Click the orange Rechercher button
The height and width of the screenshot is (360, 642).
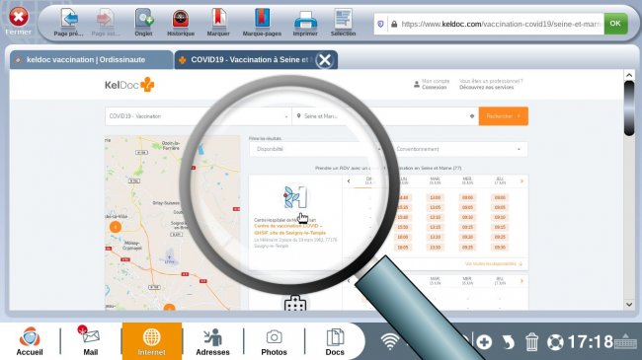503,116
